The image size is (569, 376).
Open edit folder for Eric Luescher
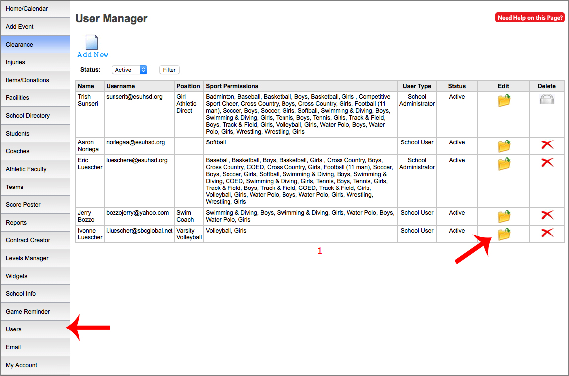point(503,163)
